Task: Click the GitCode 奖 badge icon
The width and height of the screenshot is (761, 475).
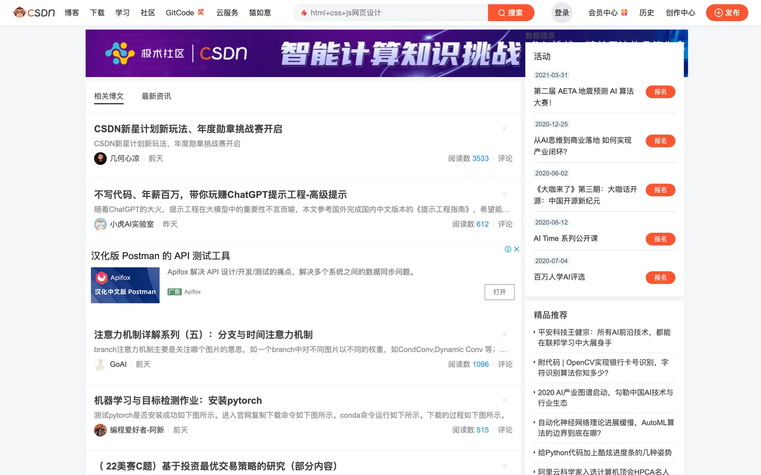Action: pos(200,12)
